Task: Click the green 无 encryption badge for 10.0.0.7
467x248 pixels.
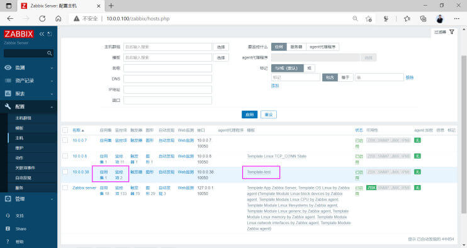Action: [x=417, y=140]
